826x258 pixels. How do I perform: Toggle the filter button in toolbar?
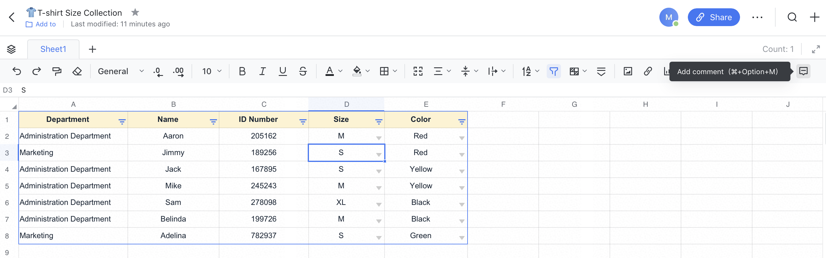tap(554, 71)
